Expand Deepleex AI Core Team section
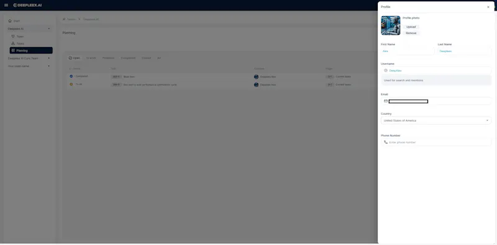This screenshot has height=245, width=497. tap(49, 58)
